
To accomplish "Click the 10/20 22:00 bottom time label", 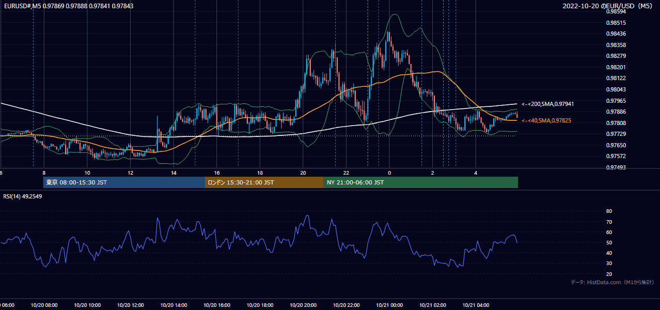I will (x=347, y=305).
